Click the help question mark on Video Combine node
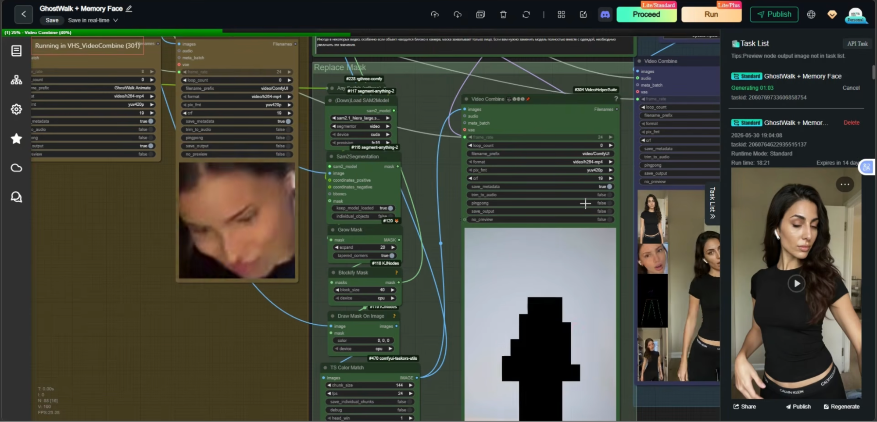877x422 pixels. pyautogui.click(x=616, y=99)
